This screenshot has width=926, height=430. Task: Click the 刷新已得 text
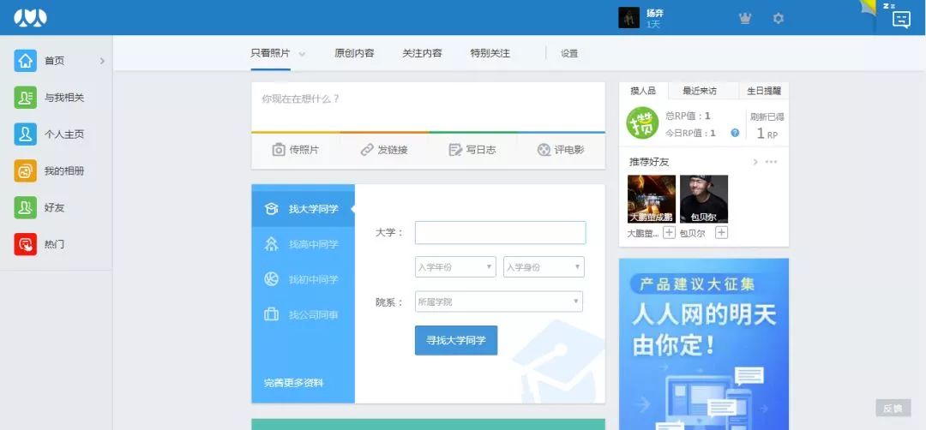[x=767, y=116]
